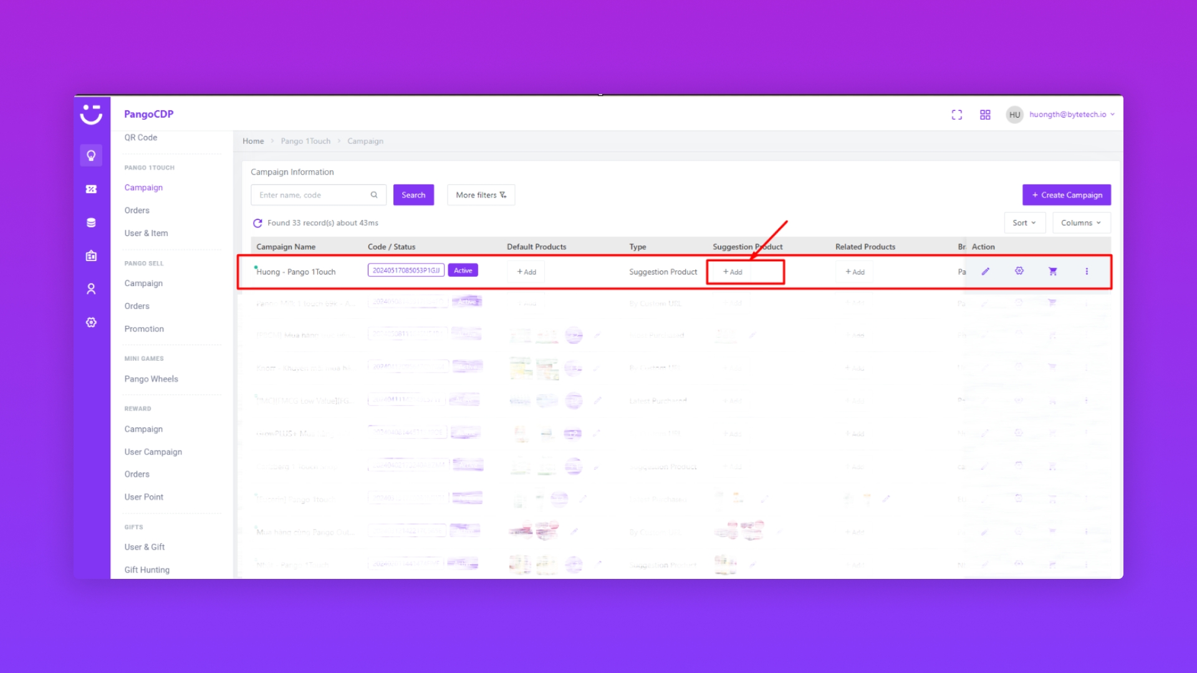Viewport: 1197px width, 673px height.
Task: Click the pencil edit icon for Huong campaign
Action: coord(986,271)
